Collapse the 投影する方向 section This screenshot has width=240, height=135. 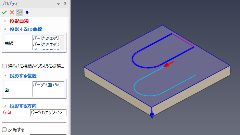[x=5, y=106]
